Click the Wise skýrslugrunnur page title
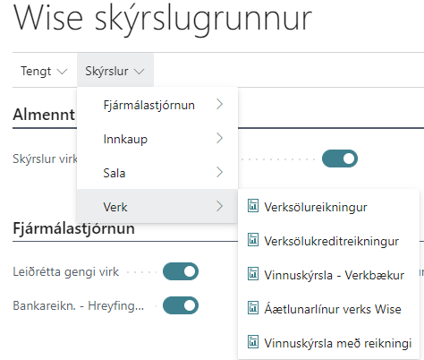 (163, 20)
